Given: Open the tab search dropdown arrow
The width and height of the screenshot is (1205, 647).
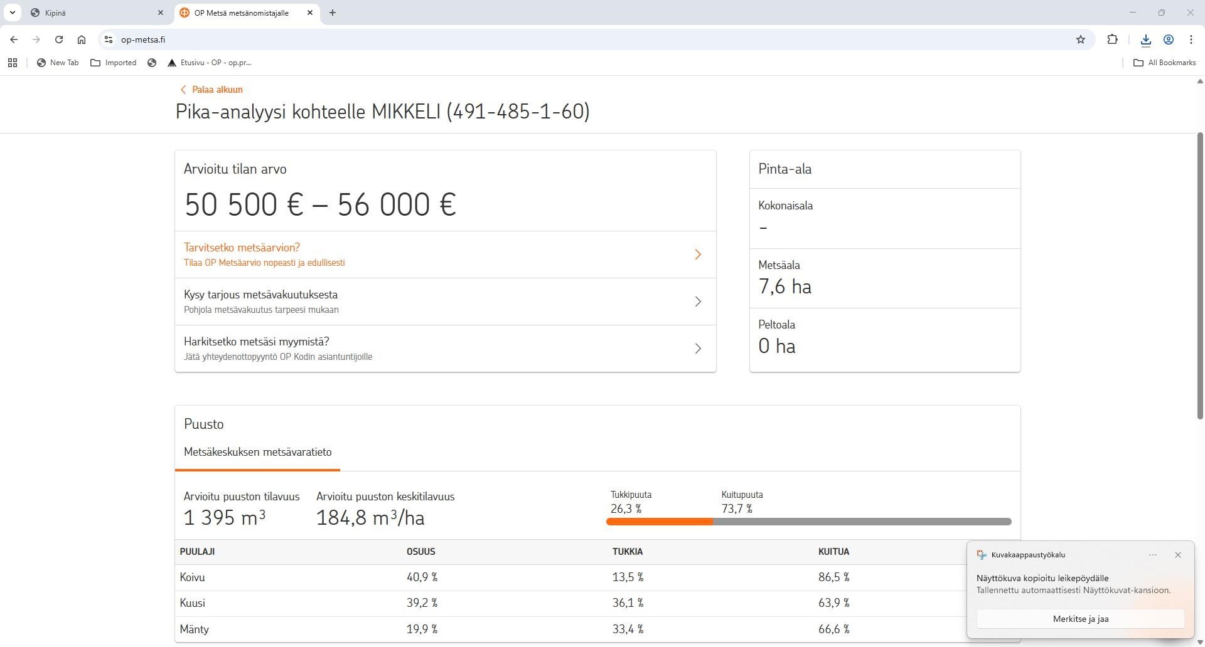Looking at the screenshot, I should (x=12, y=13).
